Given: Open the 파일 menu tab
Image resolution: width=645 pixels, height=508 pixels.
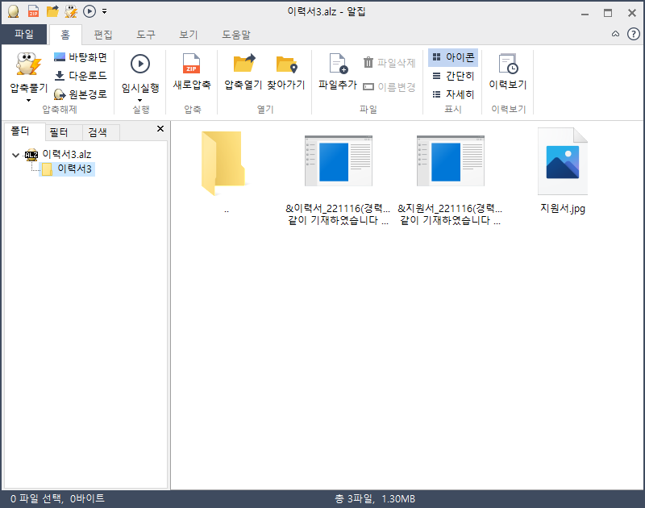Looking at the screenshot, I should pyautogui.click(x=24, y=34).
